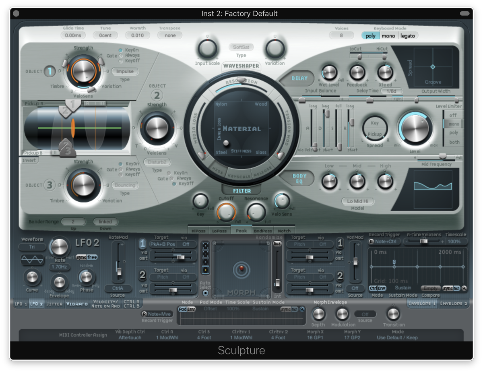This screenshot has height=372, width=483.
Task: Switch to the Jitter tab
Action: [54, 304]
